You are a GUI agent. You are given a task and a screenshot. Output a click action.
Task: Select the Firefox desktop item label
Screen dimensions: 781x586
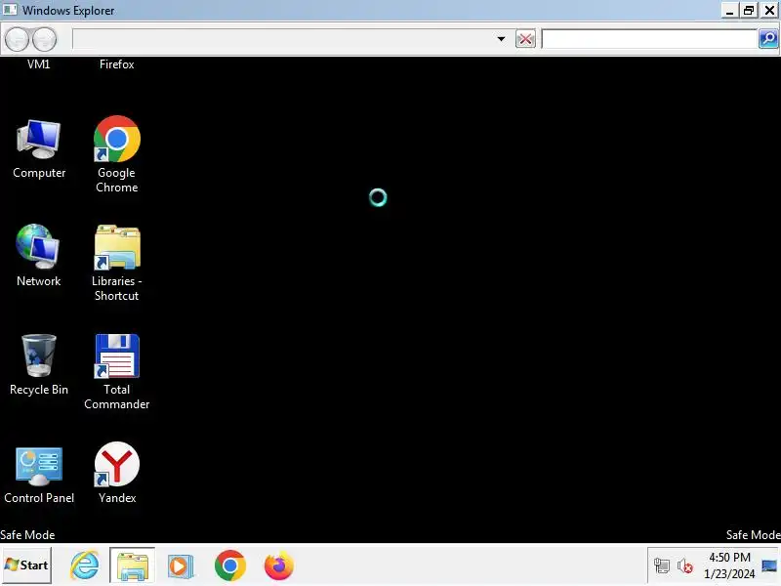116,64
